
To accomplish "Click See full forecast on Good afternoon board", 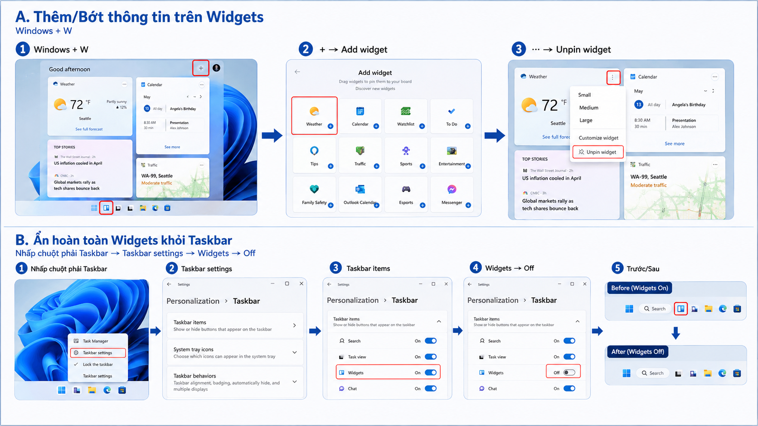I will coord(89,129).
